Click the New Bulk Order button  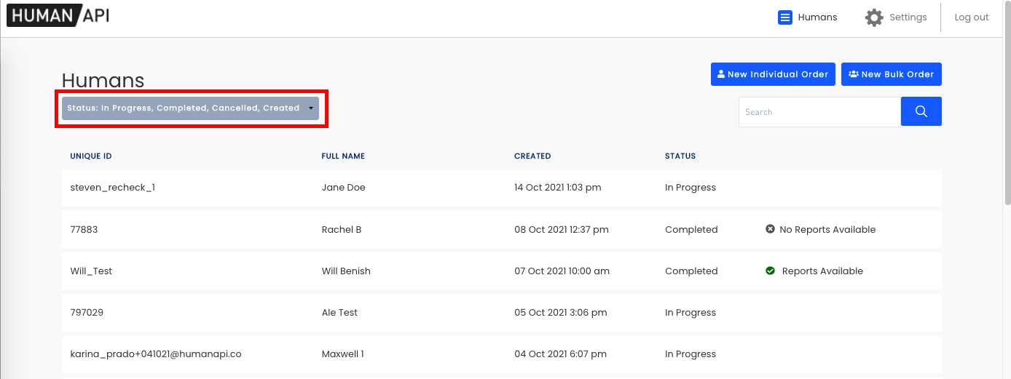click(892, 74)
